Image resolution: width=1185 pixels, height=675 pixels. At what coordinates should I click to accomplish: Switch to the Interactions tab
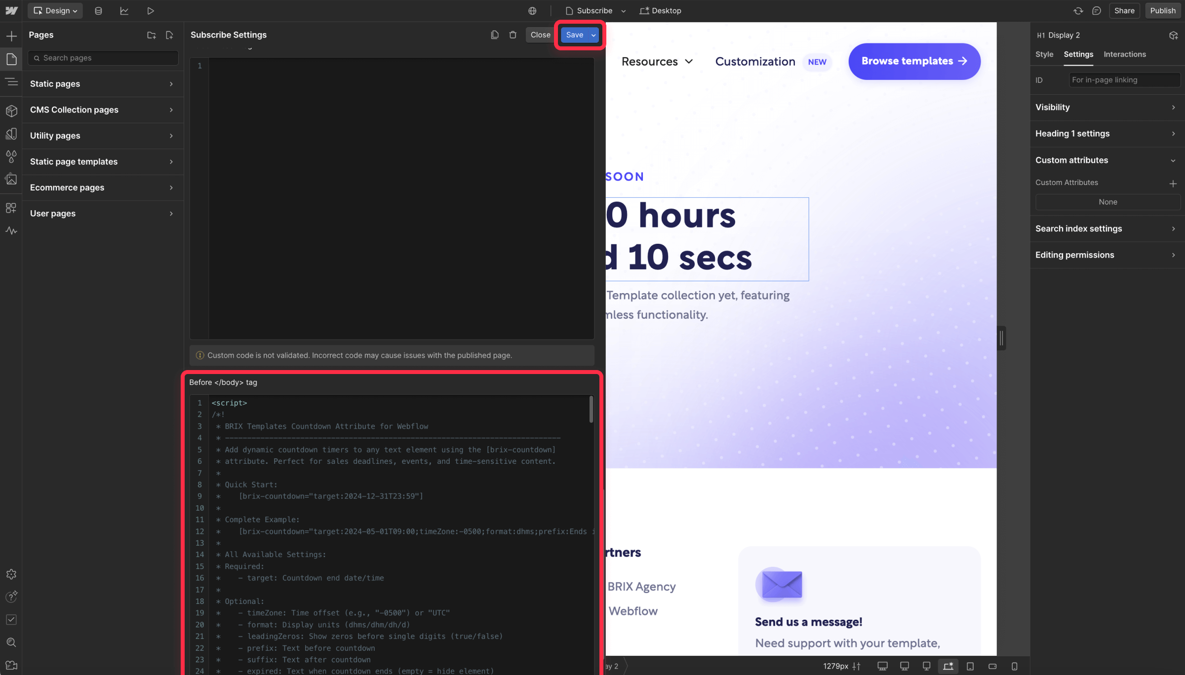coord(1125,54)
